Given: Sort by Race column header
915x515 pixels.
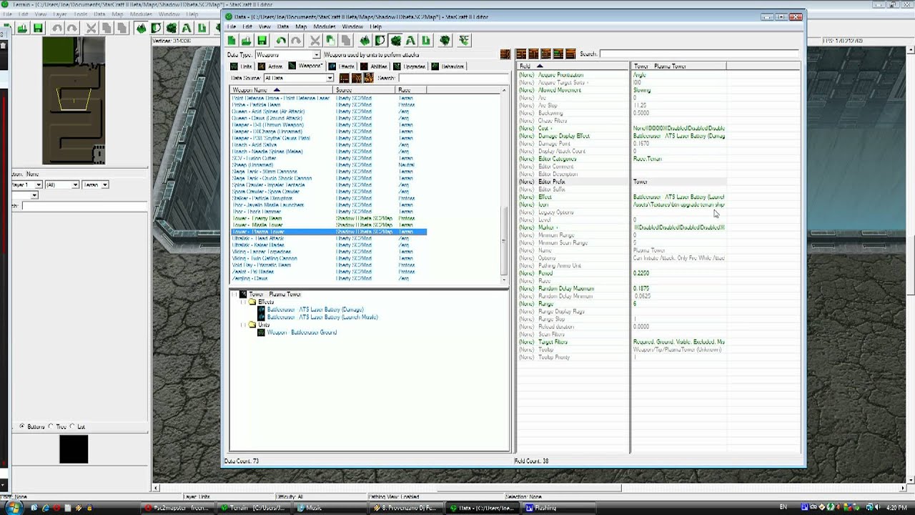Looking at the screenshot, I should (410, 90).
